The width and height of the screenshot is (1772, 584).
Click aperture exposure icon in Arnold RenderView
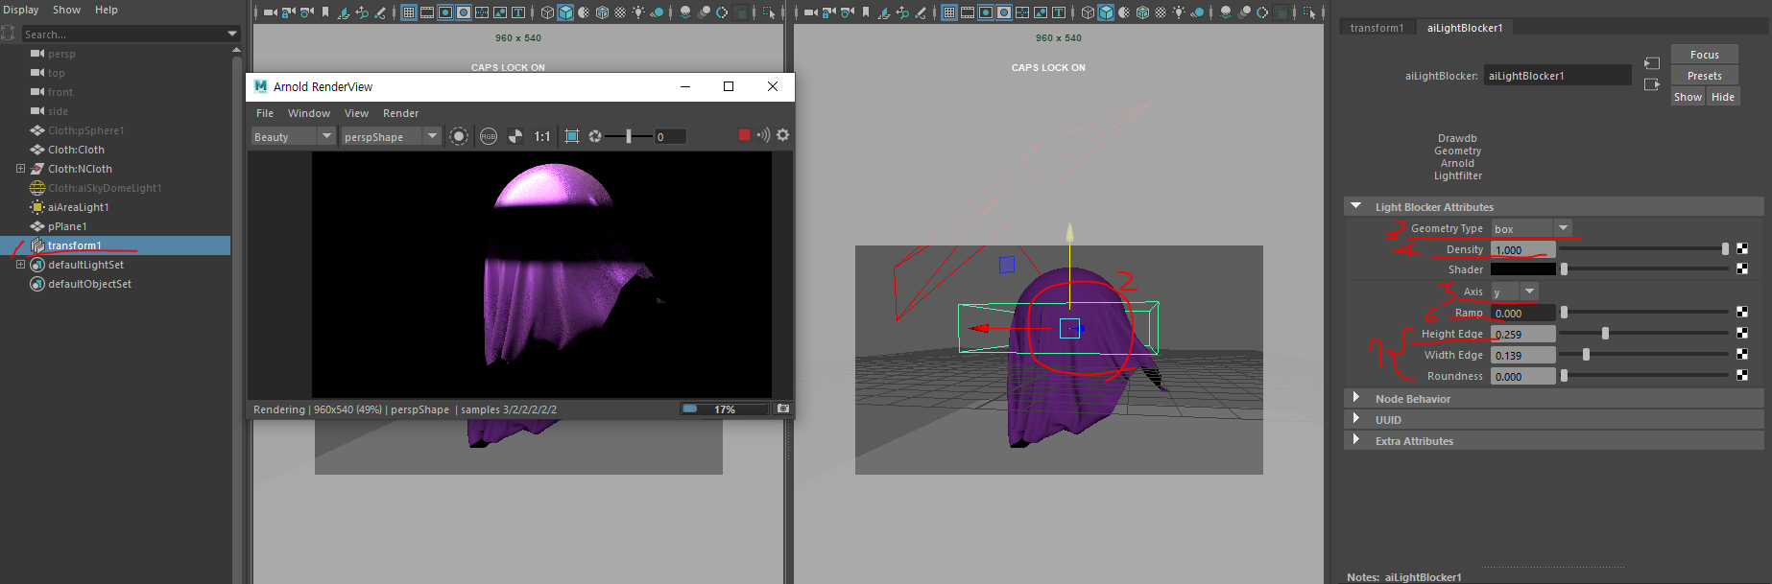595,136
